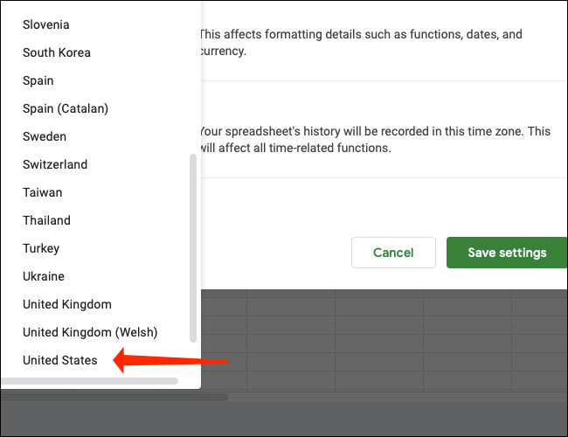Select Sweden in the locale dropdown
The image size is (568, 437).
pos(45,136)
